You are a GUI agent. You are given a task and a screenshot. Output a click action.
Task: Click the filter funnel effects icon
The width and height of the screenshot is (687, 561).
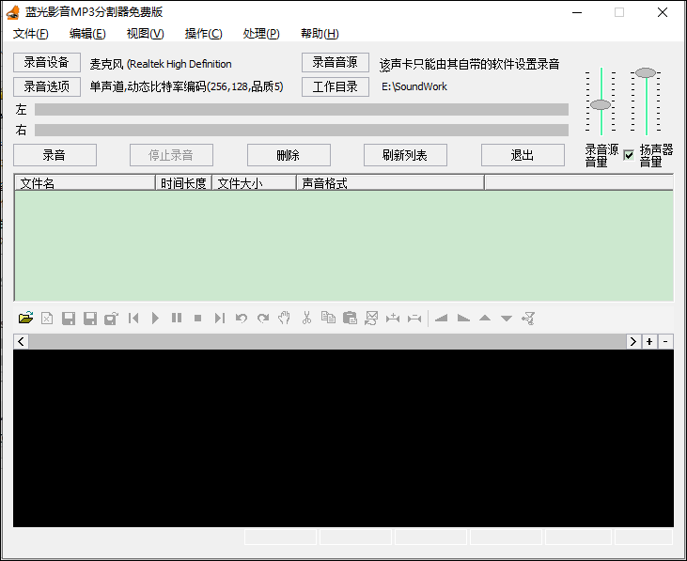coord(528,319)
